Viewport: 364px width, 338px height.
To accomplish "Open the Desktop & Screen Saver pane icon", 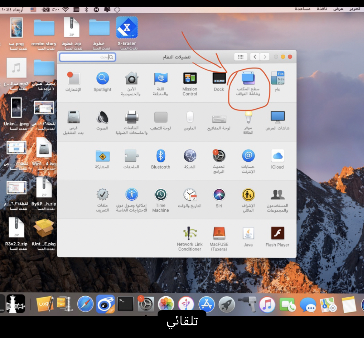I will 248,78.
